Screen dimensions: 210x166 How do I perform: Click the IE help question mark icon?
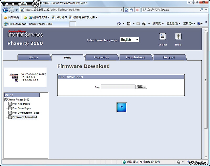pos(199,24)
